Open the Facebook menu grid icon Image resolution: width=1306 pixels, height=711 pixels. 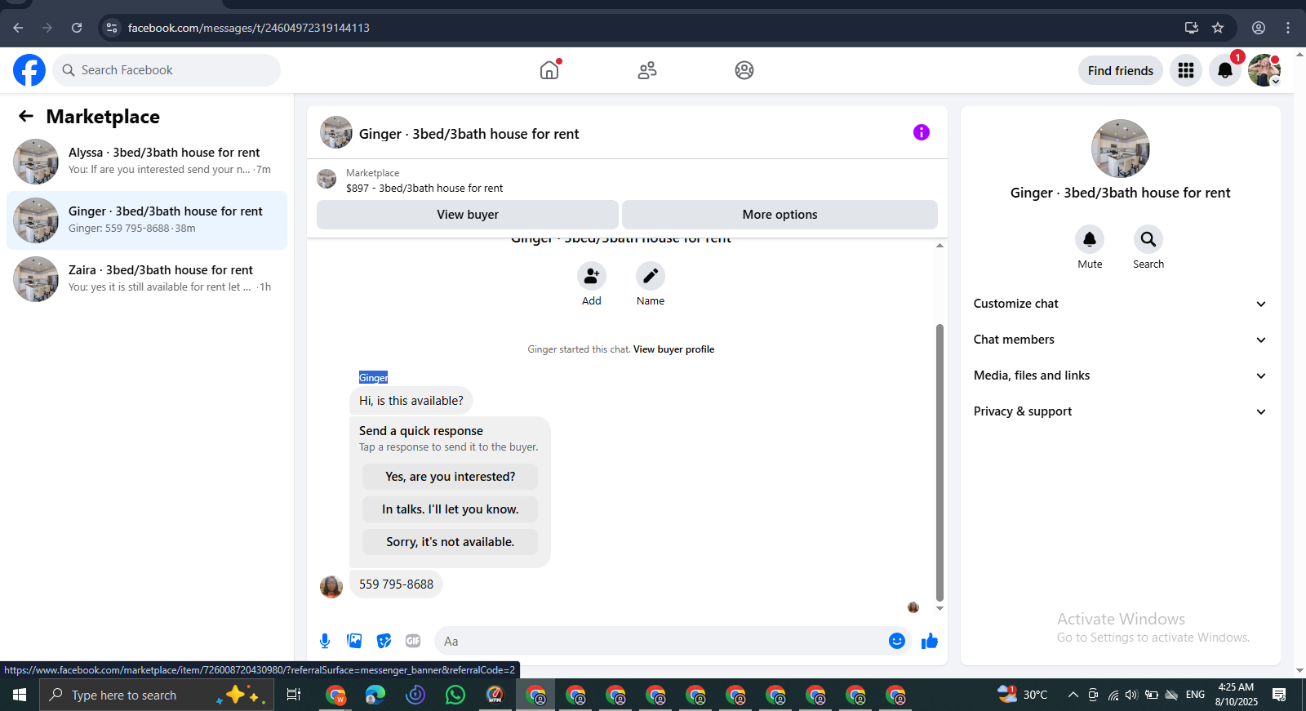point(1186,71)
